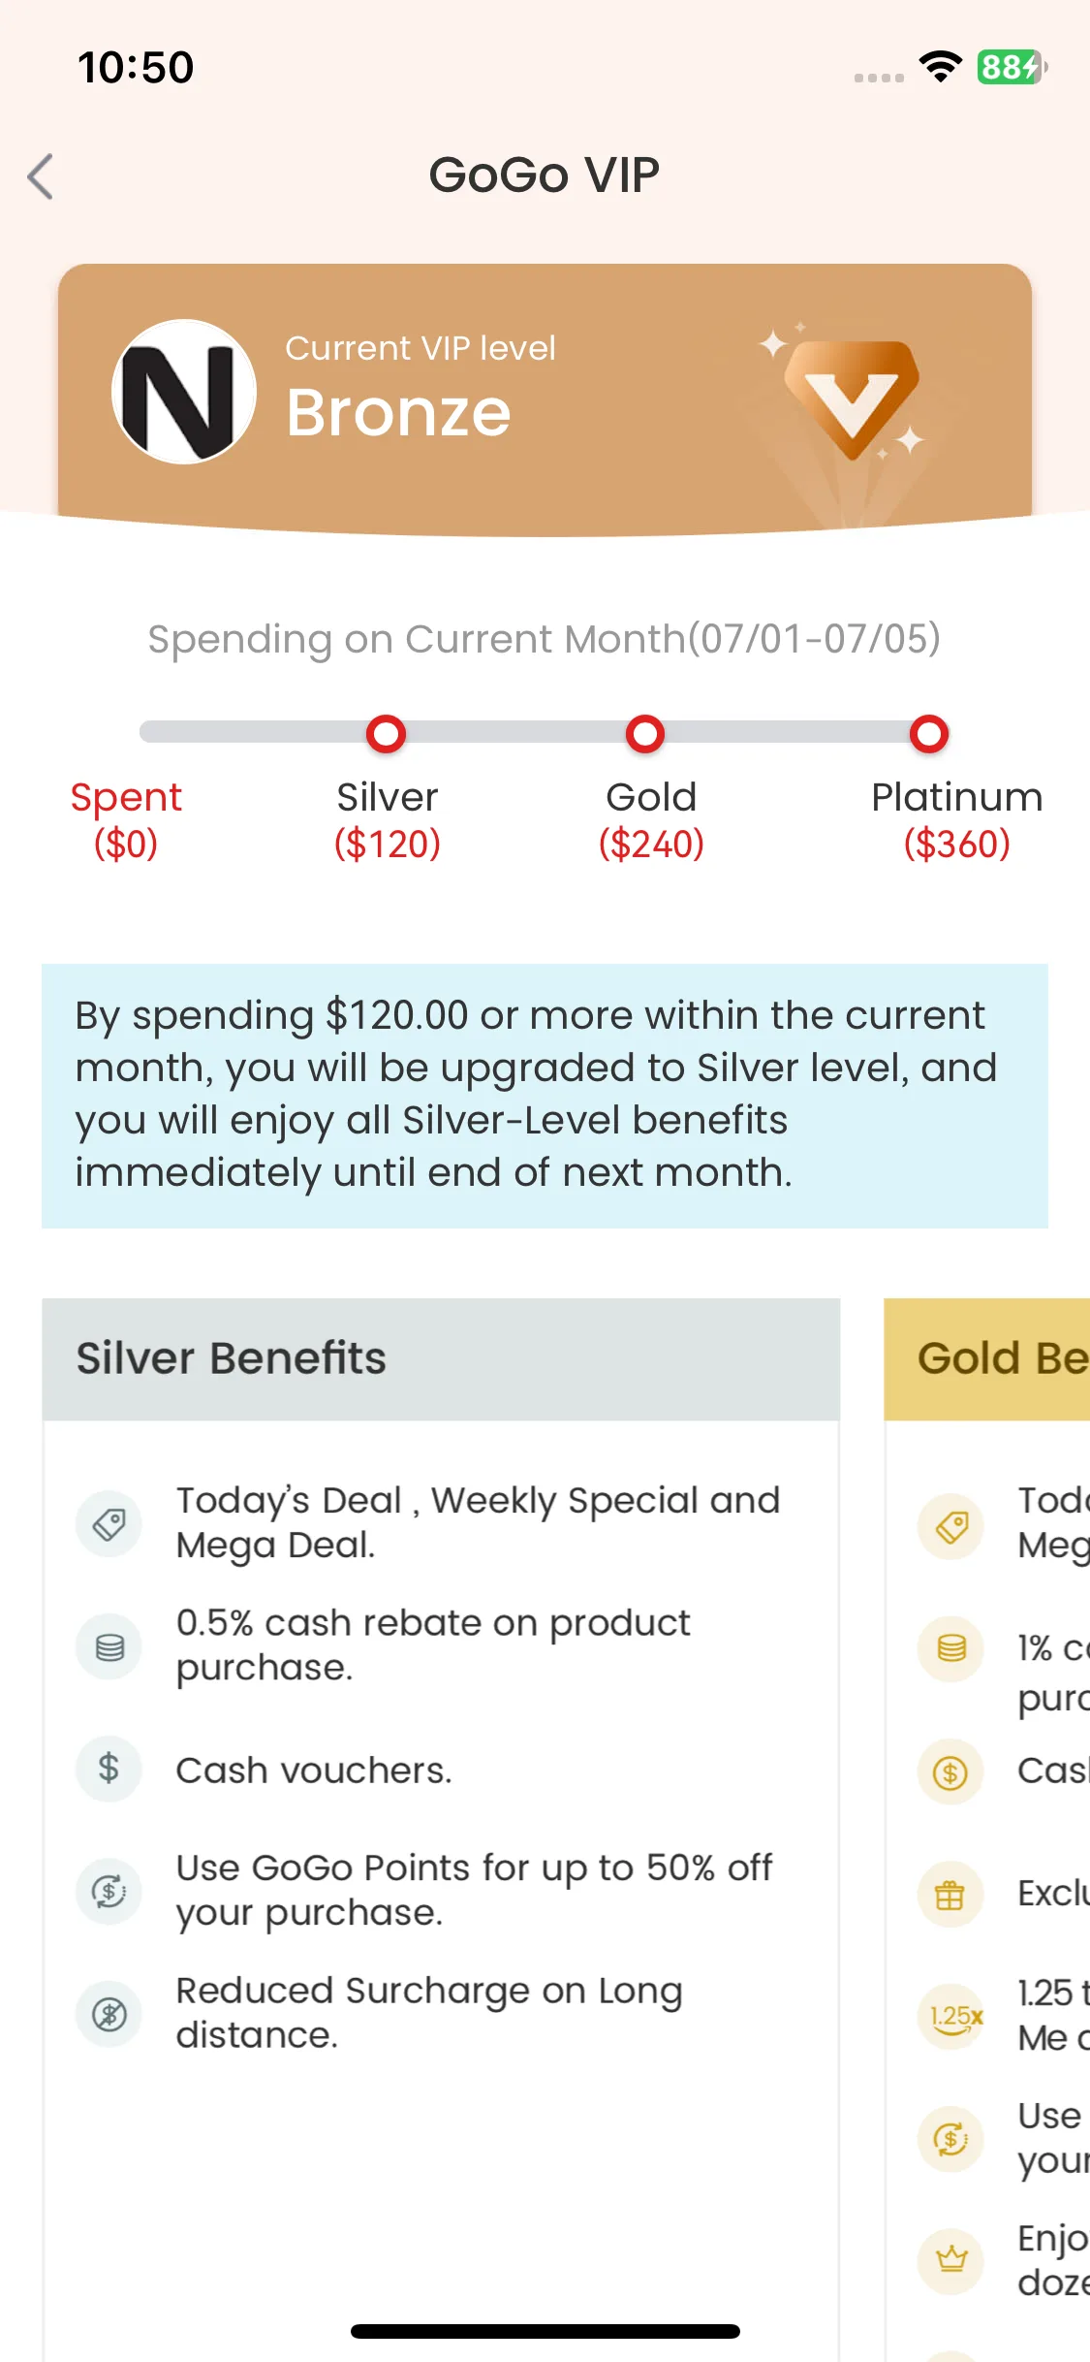This screenshot has width=1090, height=2362.
Task: Tap the Silver reduced surcharge icon
Action: [109, 2014]
